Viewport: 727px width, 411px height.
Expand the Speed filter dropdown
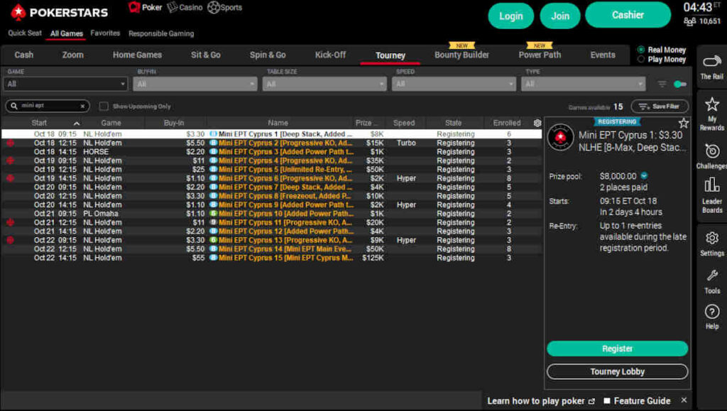[454, 84]
